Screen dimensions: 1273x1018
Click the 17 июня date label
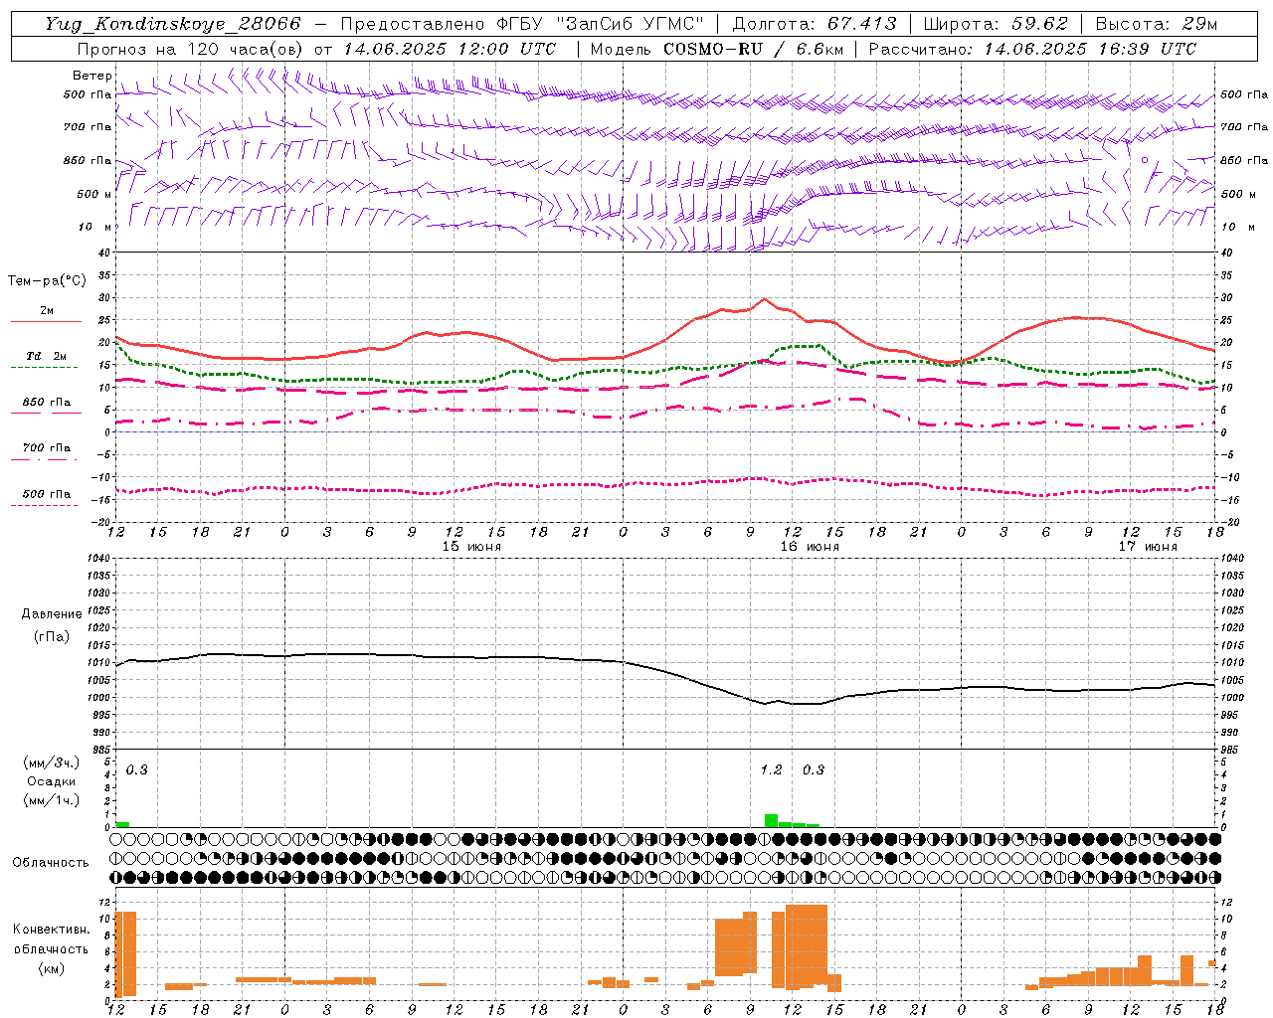(x=1148, y=547)
